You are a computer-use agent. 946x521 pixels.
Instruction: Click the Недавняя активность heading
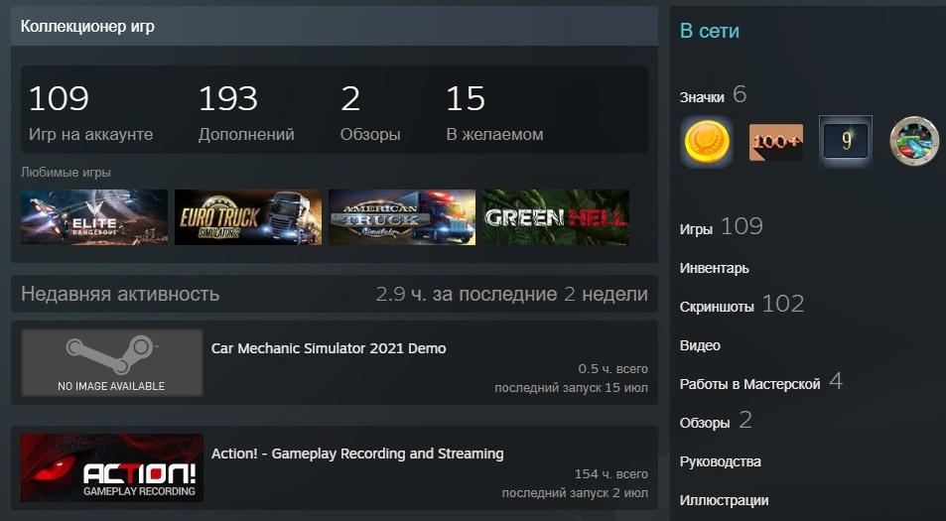pyautogui.click(x=120, y=295)
